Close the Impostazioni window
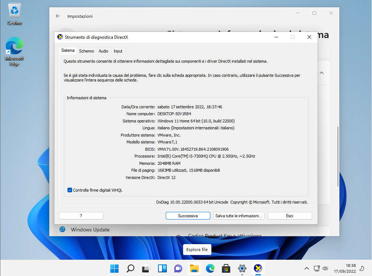Screen dimensions: 372x276 click(x=331, y=13)
